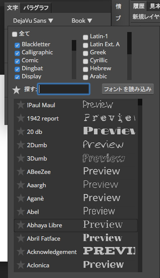Click the Abril Fatface preview sample
The image size is (160, 278).
click(102, 238)
